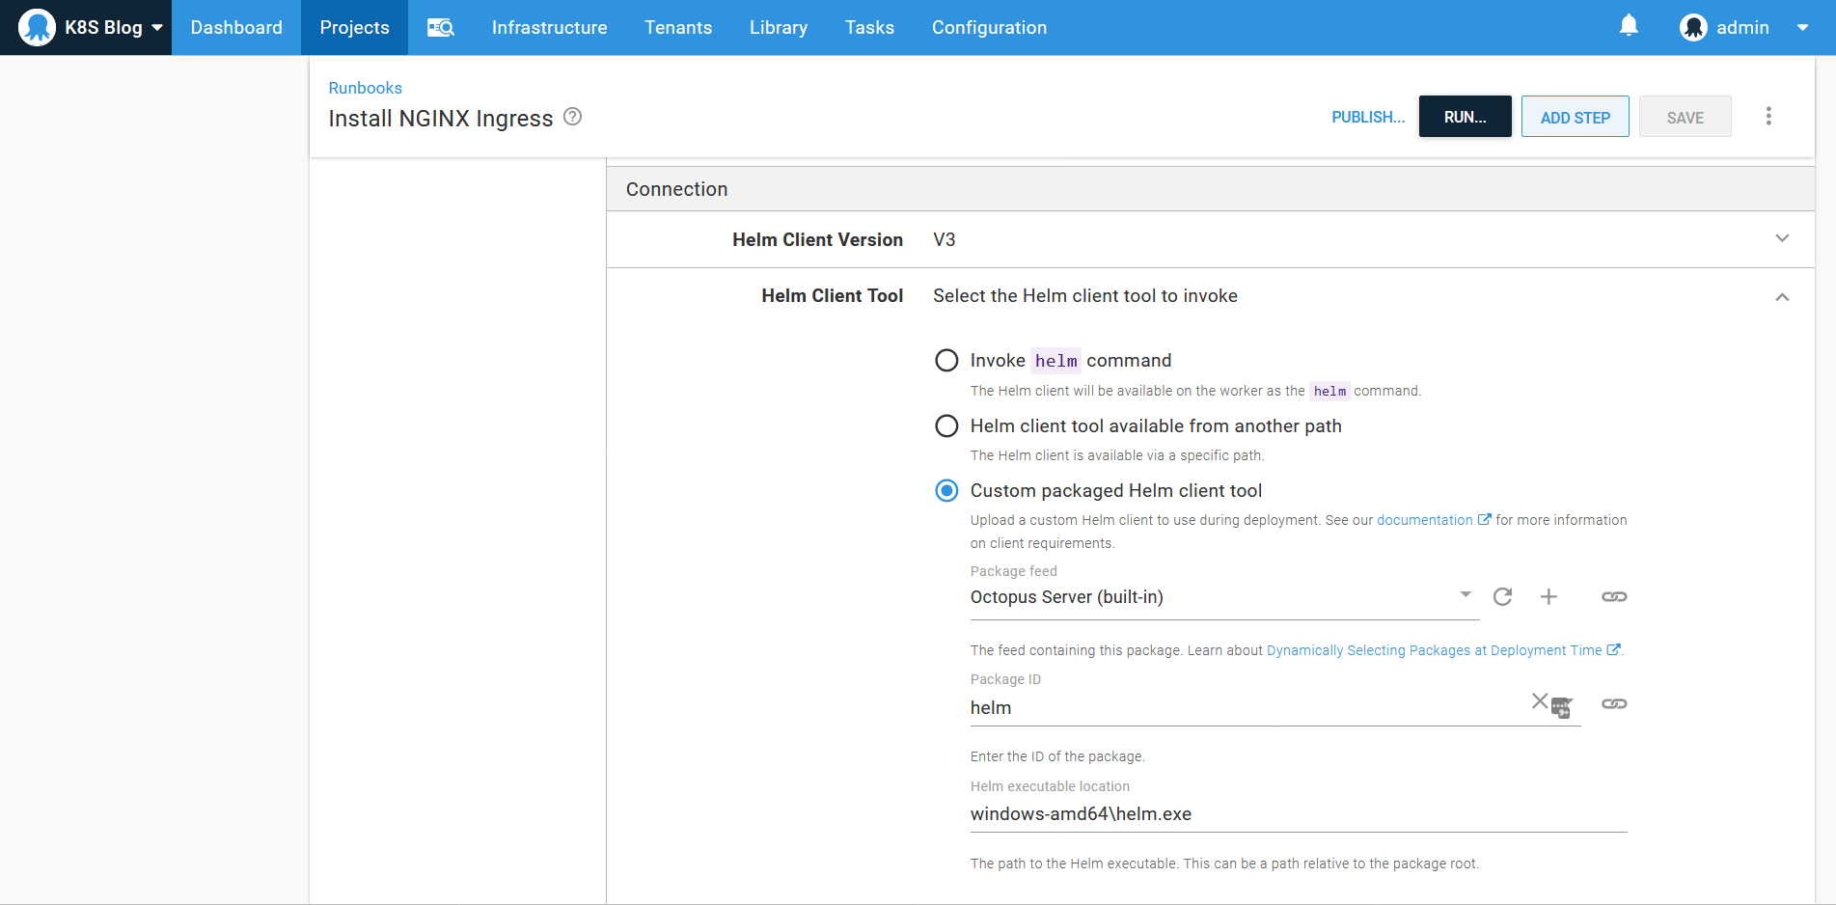Go to the Infrastructure tab
Viewport: 1836px width, 905px height.
click(x=549, y=27)
